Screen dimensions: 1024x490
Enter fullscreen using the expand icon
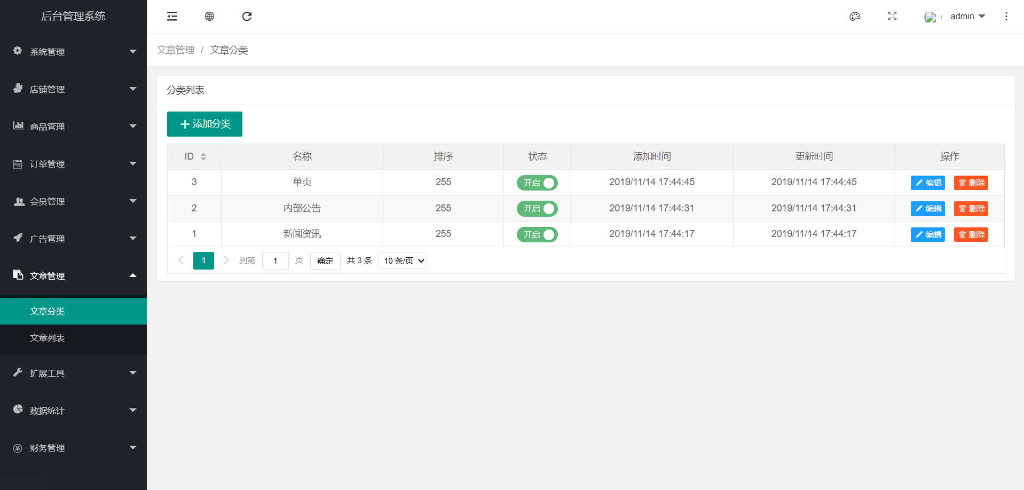tap(892, 17)
